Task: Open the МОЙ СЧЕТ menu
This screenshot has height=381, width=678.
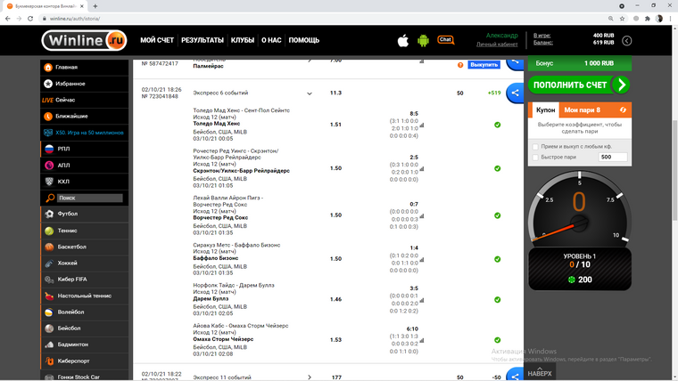Action: click(x=157, y=40)
